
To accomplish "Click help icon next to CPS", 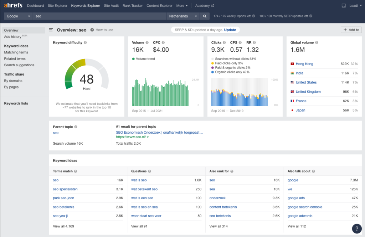I will (240, 43).
